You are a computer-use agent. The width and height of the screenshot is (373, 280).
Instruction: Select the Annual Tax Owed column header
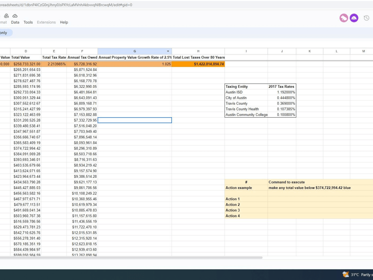(x=82, y=57)
